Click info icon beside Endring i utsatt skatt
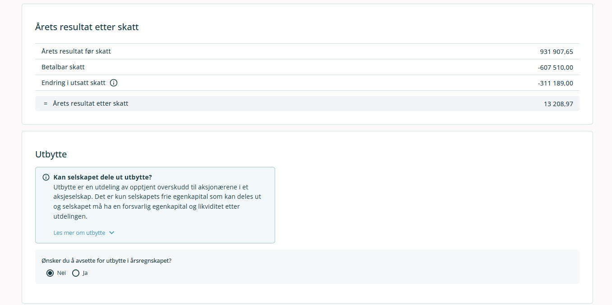This screenshot has height=305, width=612. 114,83
